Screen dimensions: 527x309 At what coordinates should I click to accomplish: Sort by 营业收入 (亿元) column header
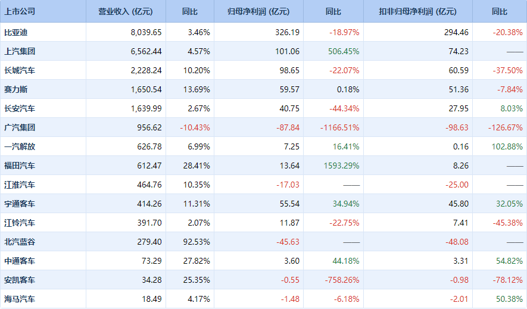point(125,11)
